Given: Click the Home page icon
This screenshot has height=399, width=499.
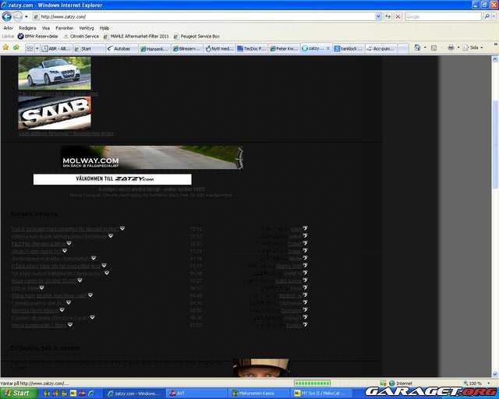Looking at the screenshot, I should (x=419, y=48).
